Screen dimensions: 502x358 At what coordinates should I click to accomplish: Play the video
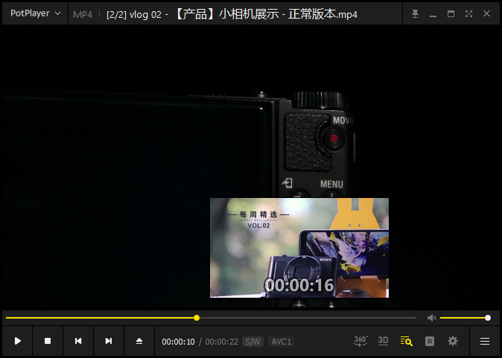point(18,341)
